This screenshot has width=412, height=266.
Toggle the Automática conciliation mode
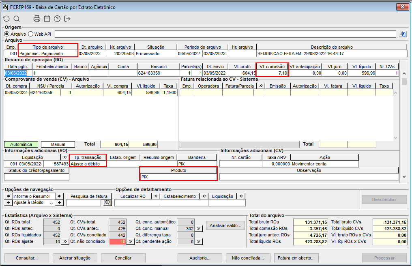point(21,144)
